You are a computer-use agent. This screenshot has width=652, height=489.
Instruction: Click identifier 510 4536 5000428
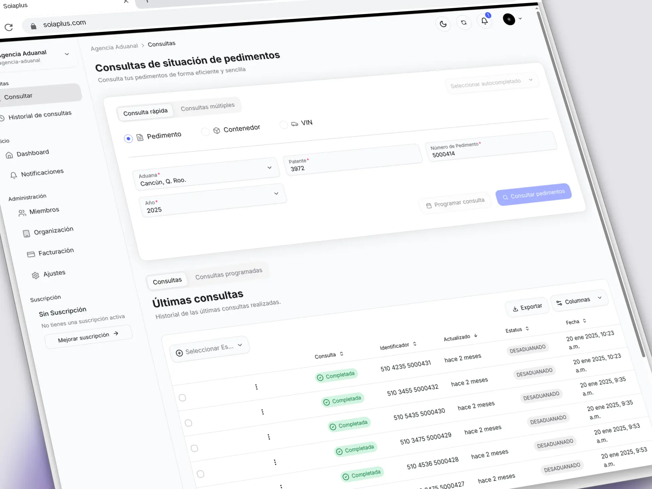433,463
